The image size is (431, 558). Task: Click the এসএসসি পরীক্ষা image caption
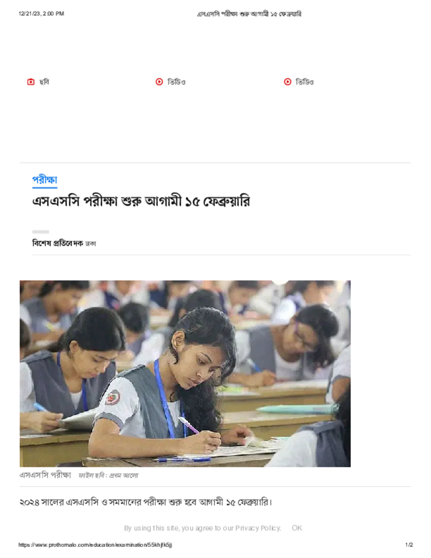pos(45,475)
